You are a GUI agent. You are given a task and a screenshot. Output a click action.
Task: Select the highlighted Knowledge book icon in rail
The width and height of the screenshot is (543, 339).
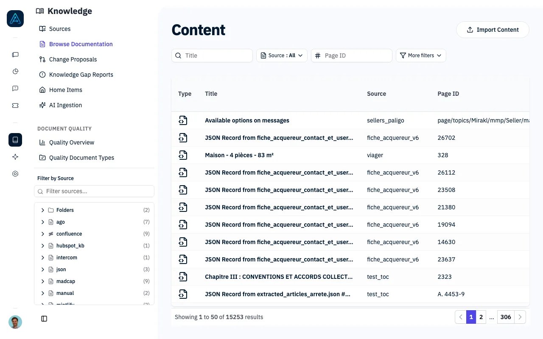[15, 140]
